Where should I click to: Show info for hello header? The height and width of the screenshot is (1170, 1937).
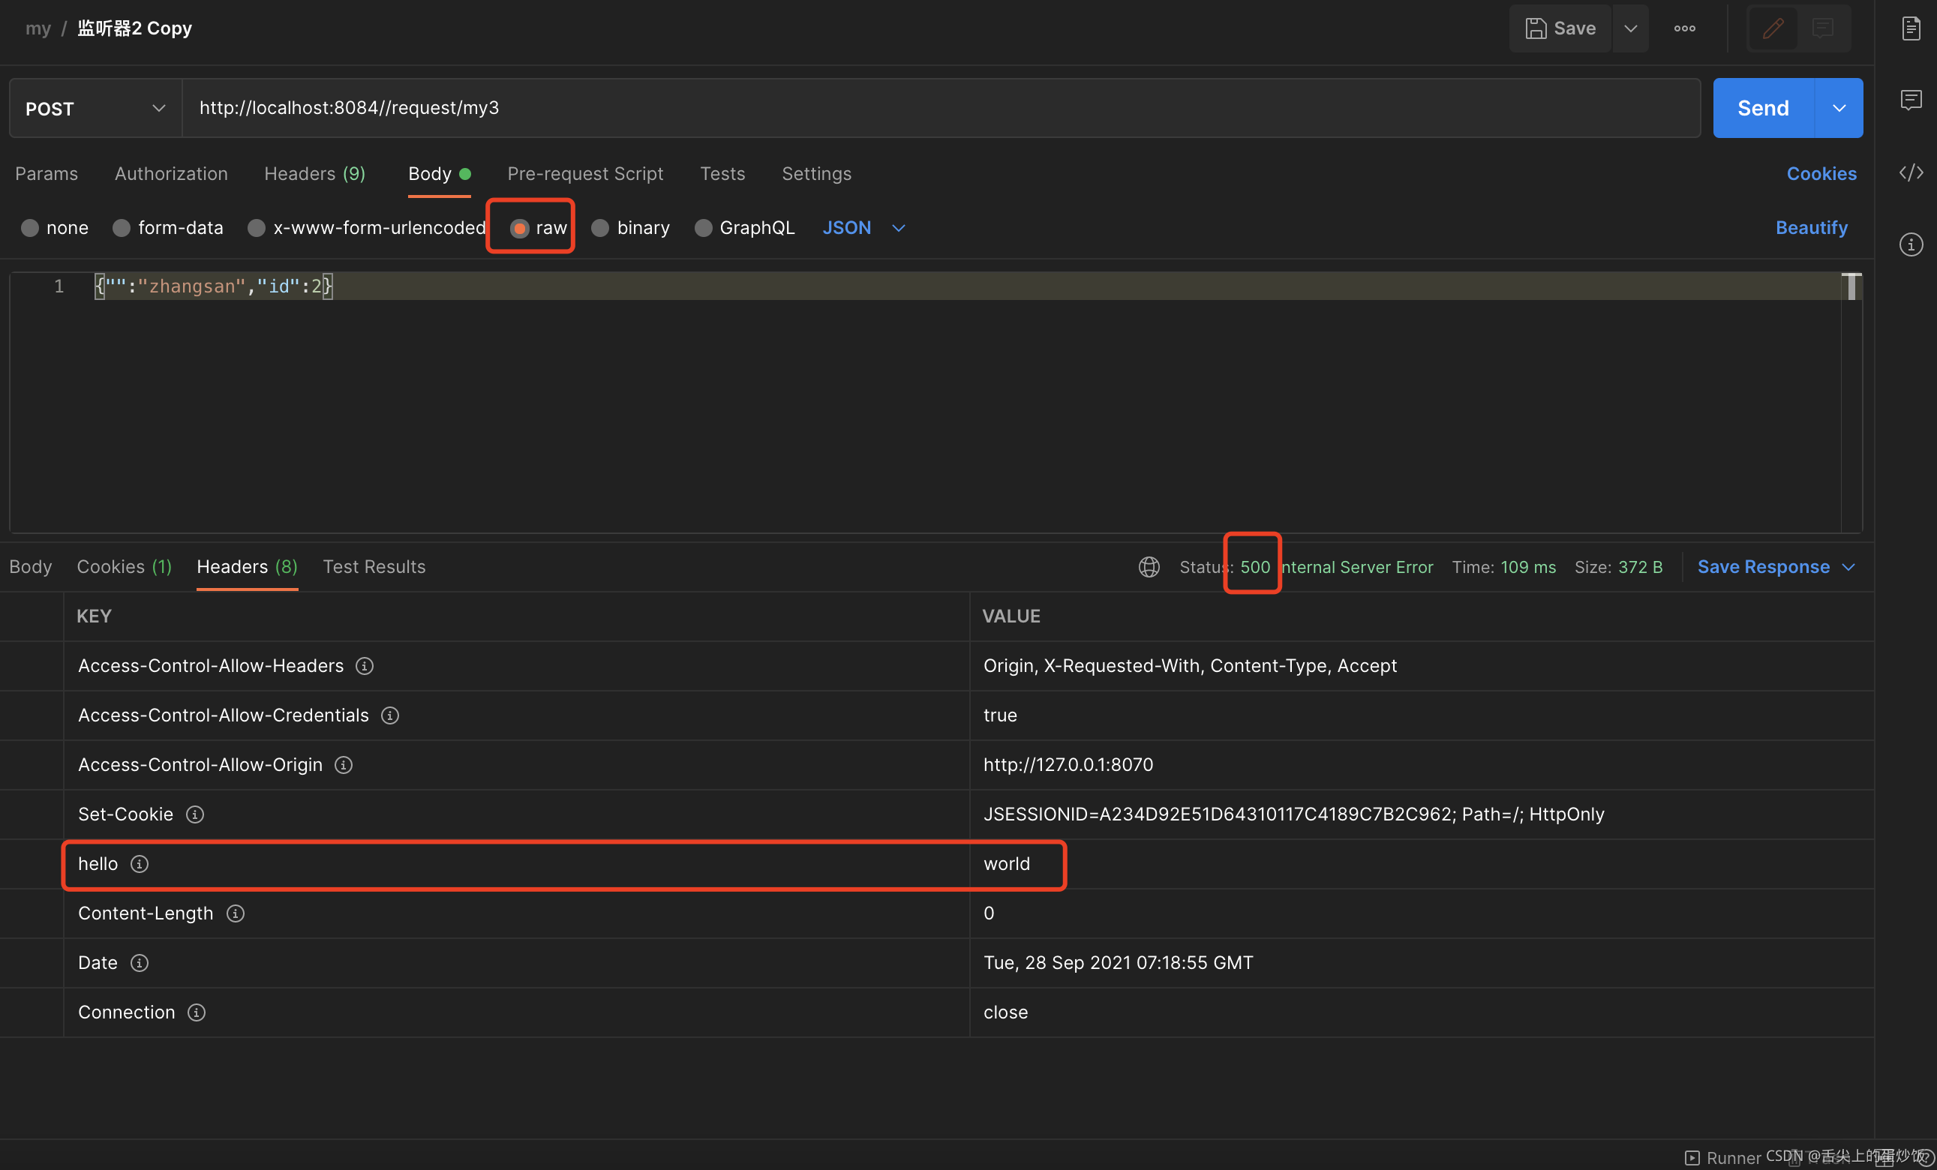[x=139, y=863]
